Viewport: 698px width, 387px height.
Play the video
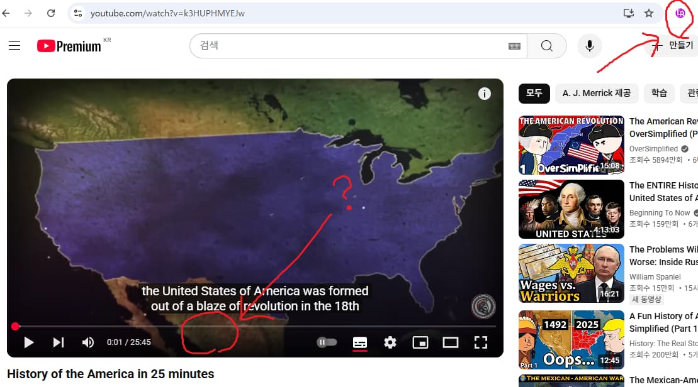click(x=29, y=342)
